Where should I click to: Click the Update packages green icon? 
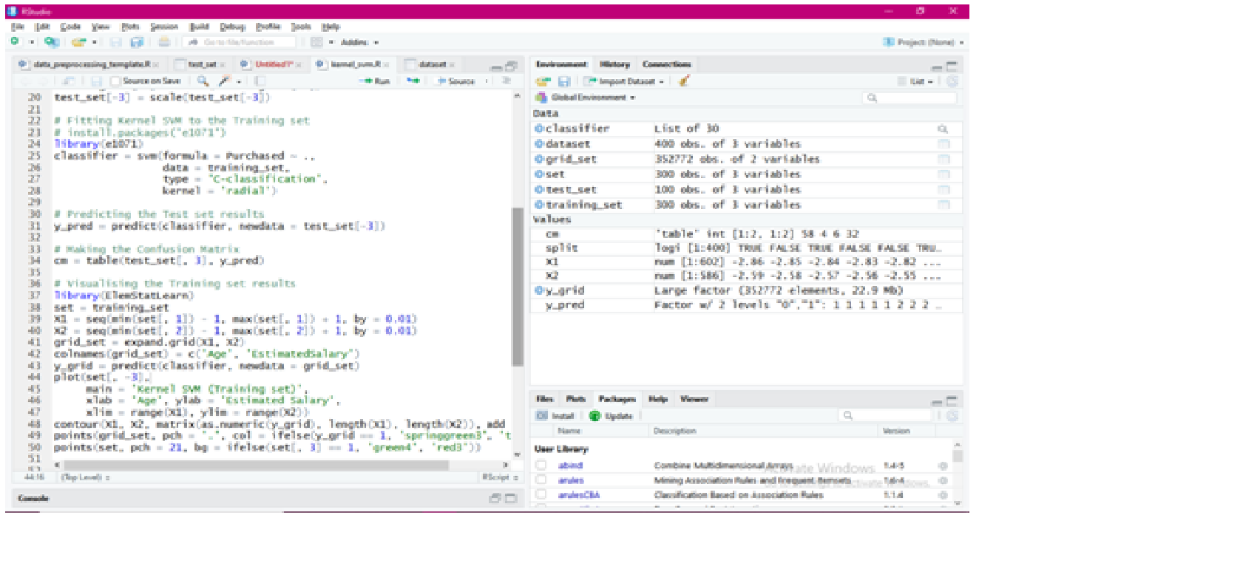595,416
